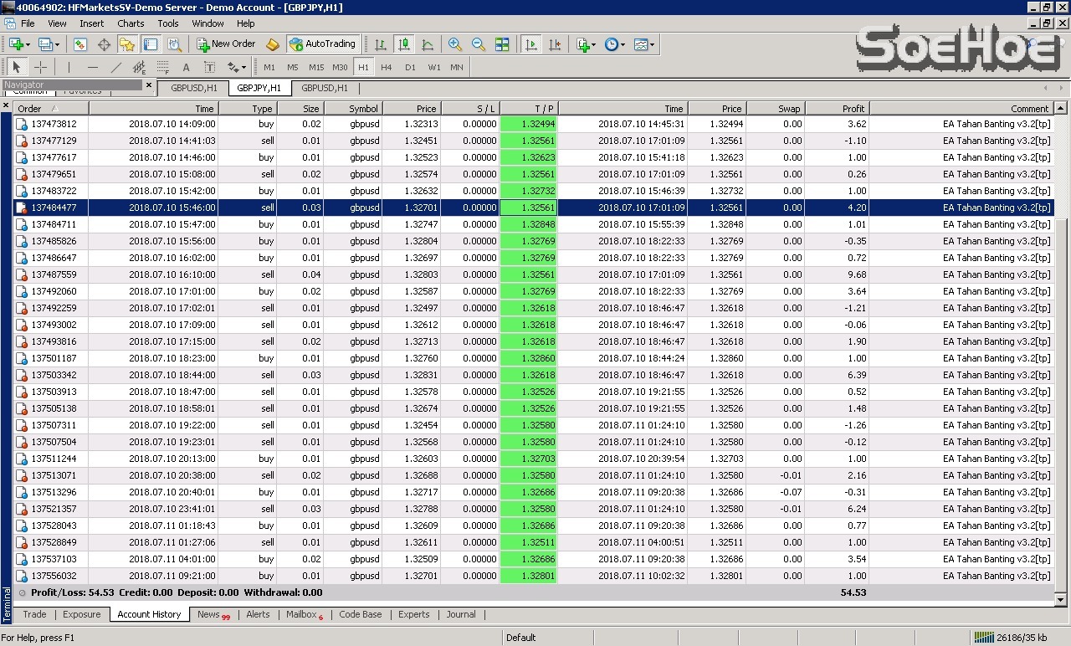Zoom in on the chart
The width and height of the screenshot is (1071, 646).
[x=455, y=44]
